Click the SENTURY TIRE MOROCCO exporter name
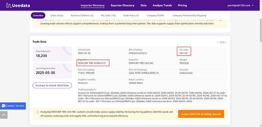262x127 pixels. [92, 63]
